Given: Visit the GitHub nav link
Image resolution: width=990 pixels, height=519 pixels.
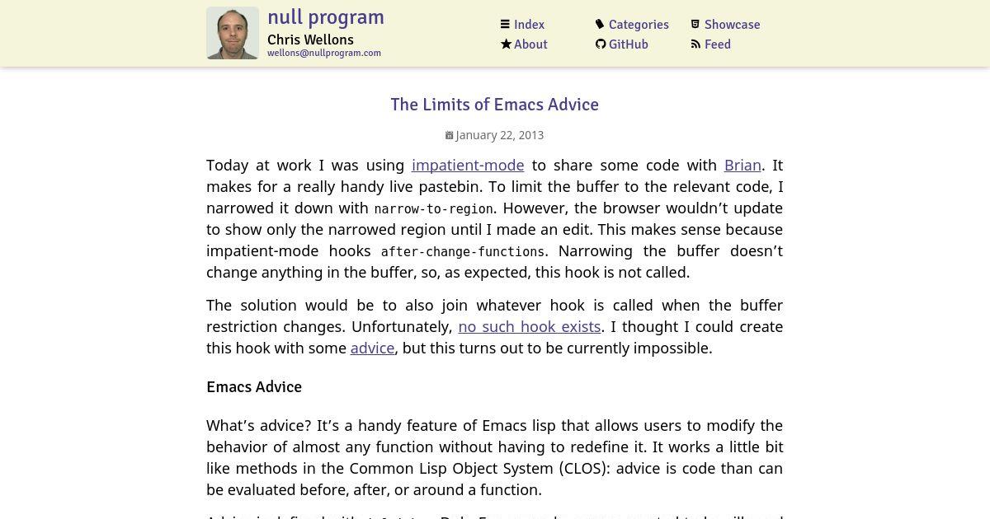Looking at the screenshot, I should point(629,44).
